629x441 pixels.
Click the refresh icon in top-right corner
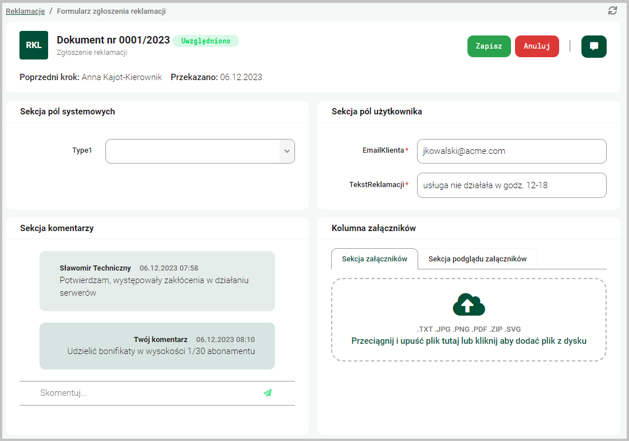(x=612, y=11)
